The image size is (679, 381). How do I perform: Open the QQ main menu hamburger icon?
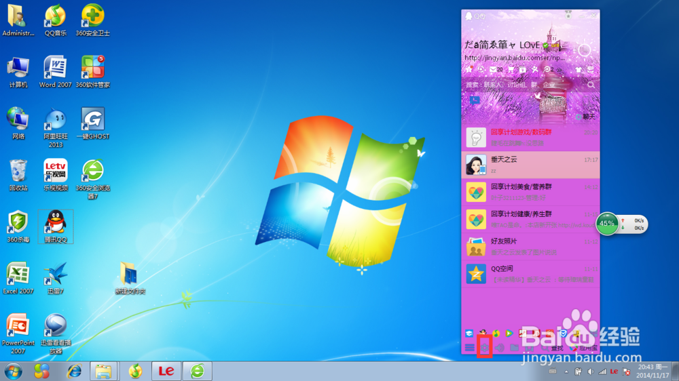(469, 348)
